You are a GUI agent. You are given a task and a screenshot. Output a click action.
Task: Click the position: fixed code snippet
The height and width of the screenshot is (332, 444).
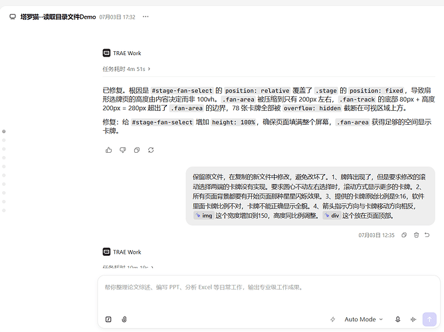(376, 91)
